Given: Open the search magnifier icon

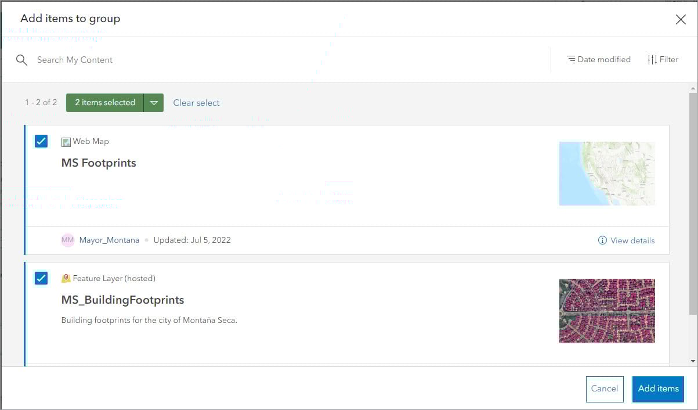Looking at the screenshot, I should coord(21,59).
